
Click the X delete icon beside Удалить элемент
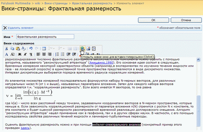click(x=5, y=28)
